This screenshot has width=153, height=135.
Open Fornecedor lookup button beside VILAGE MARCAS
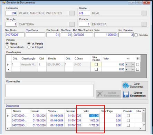click(72, 13)
